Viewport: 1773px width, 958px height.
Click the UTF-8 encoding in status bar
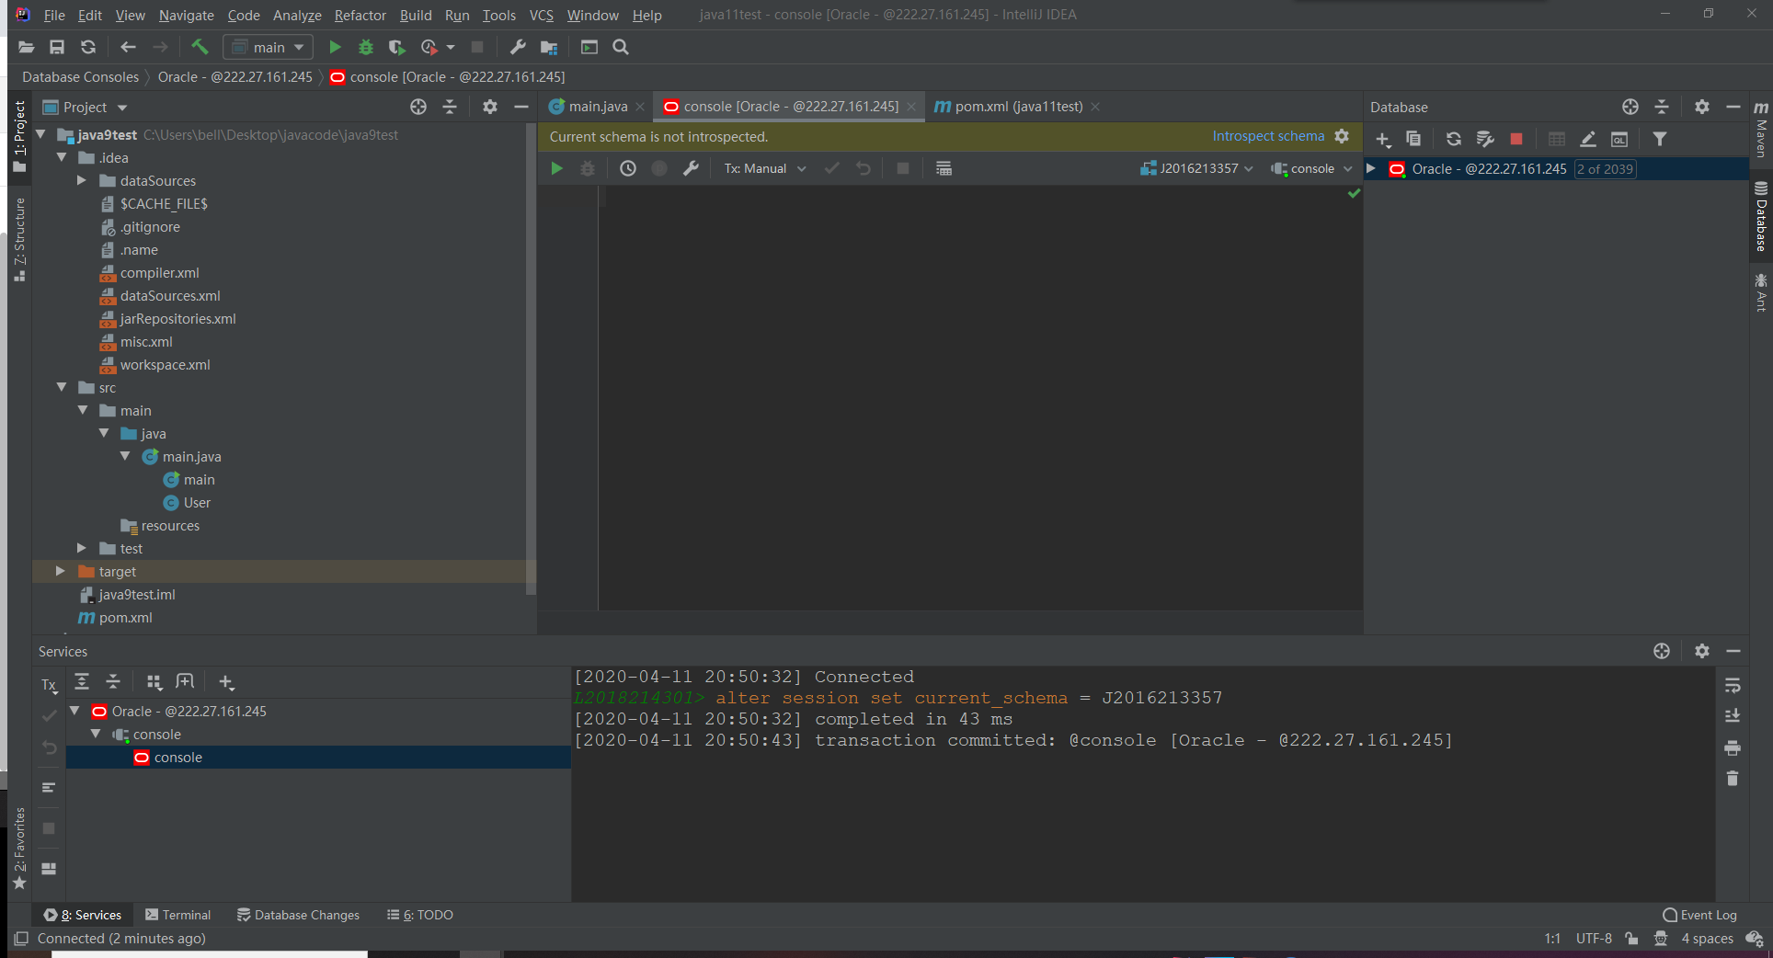pyautogui.click(x=1594, y=939)
